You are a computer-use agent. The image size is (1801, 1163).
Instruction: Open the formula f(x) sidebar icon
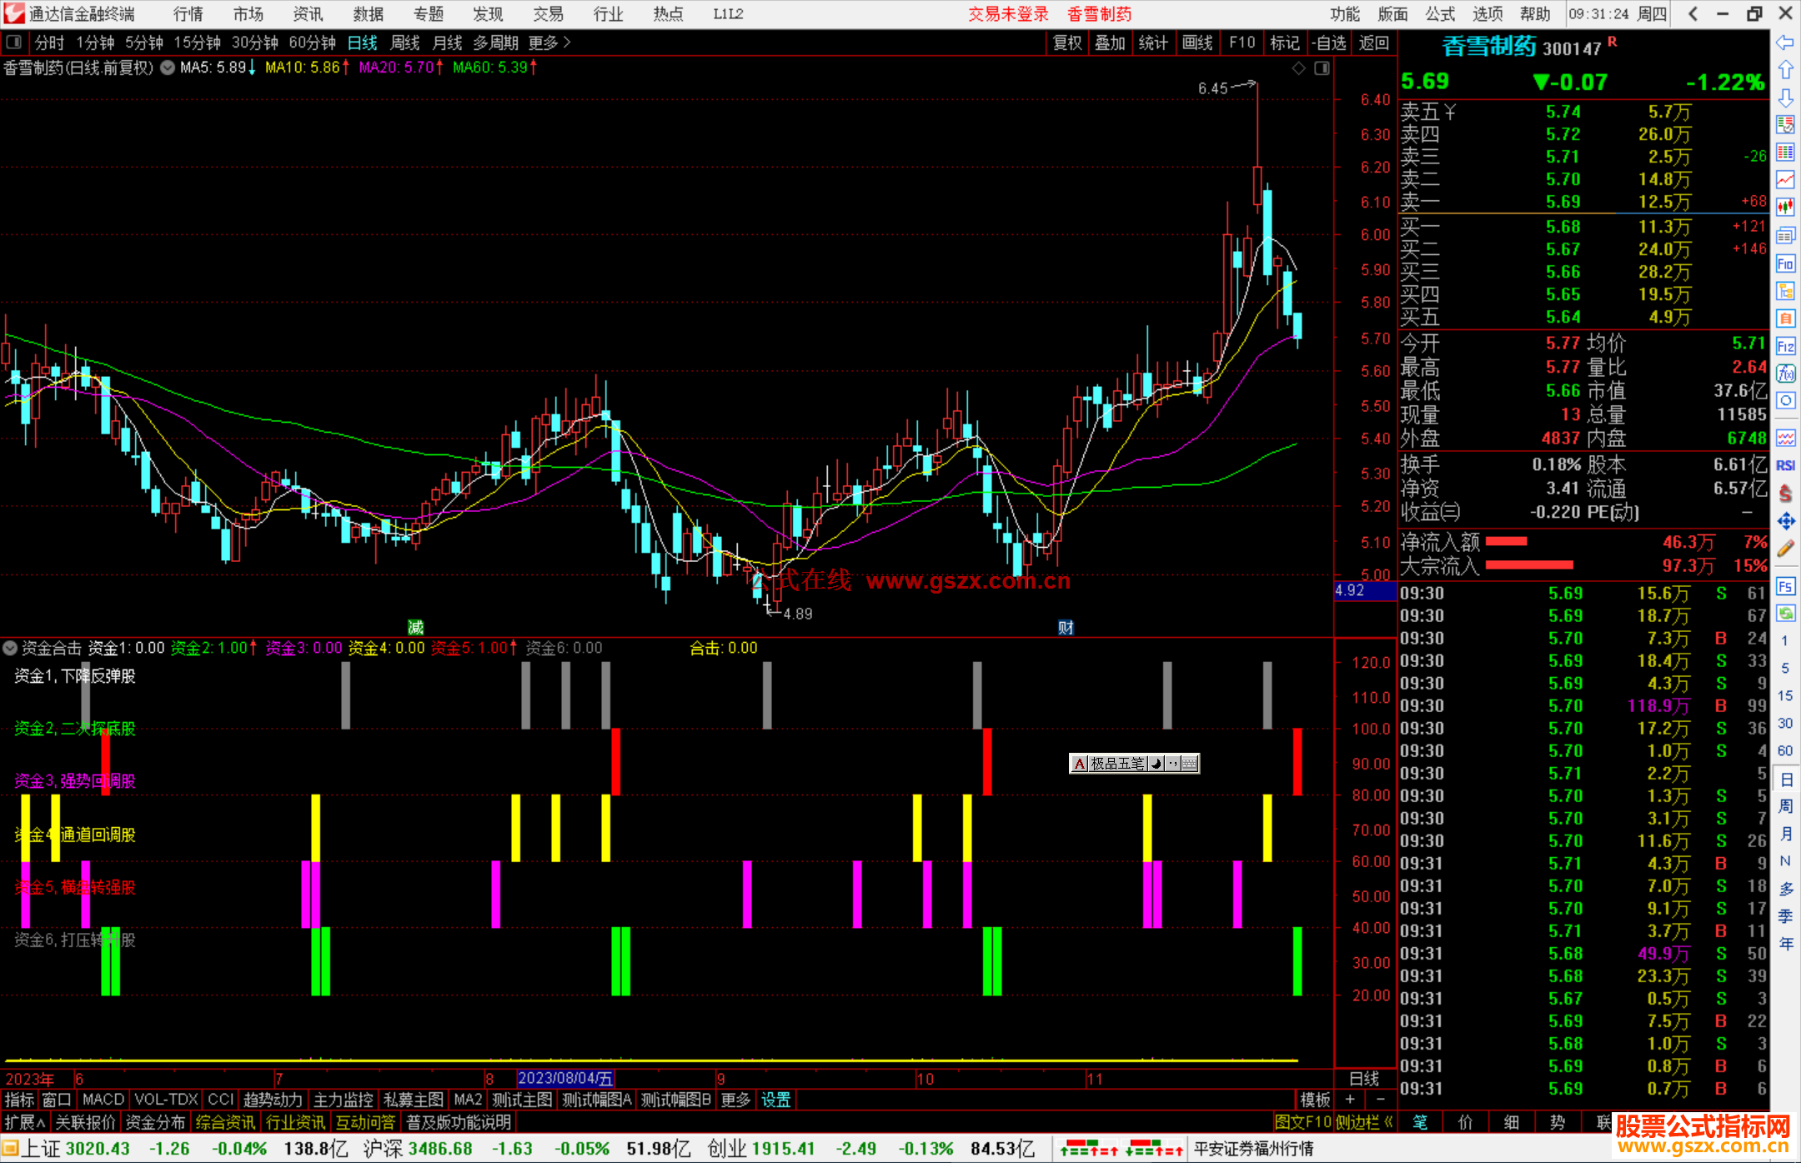pyautogui.click(x=1785, y=373)
